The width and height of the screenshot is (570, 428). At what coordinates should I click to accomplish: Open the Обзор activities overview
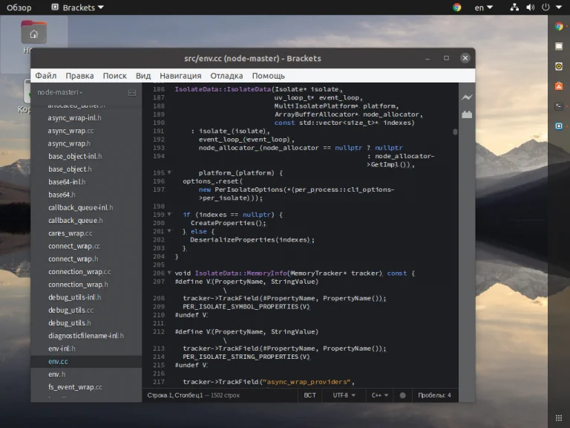click(x=19, y=7)
